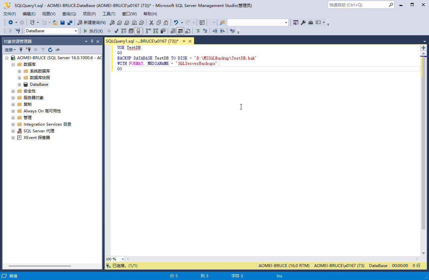Click the increase indent icon
Image resolution: width=429 pixels, height=280 pixels.
(x=222, y=31)
